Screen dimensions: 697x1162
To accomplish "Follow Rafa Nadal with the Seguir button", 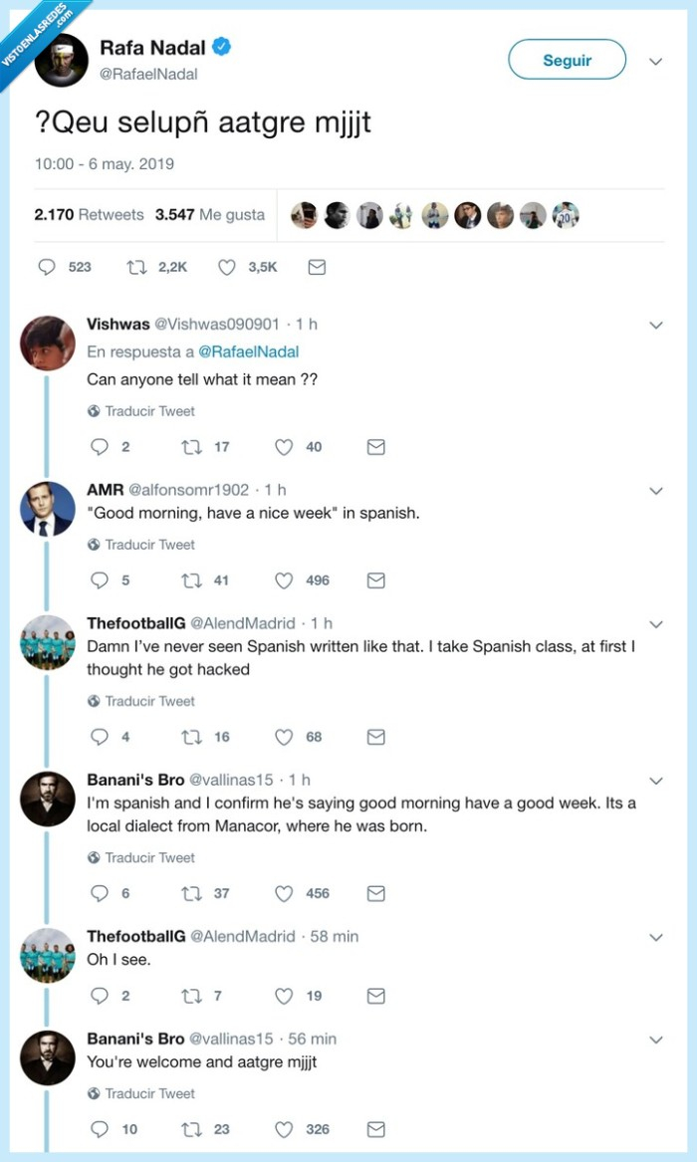I will click(x=567, y=60).
